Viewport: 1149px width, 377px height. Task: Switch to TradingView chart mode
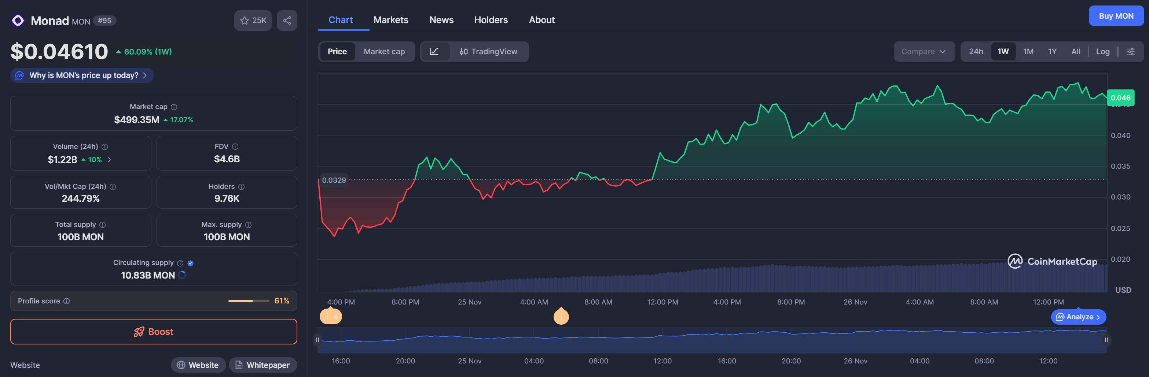pyautogui.click(x=488, y=52)
